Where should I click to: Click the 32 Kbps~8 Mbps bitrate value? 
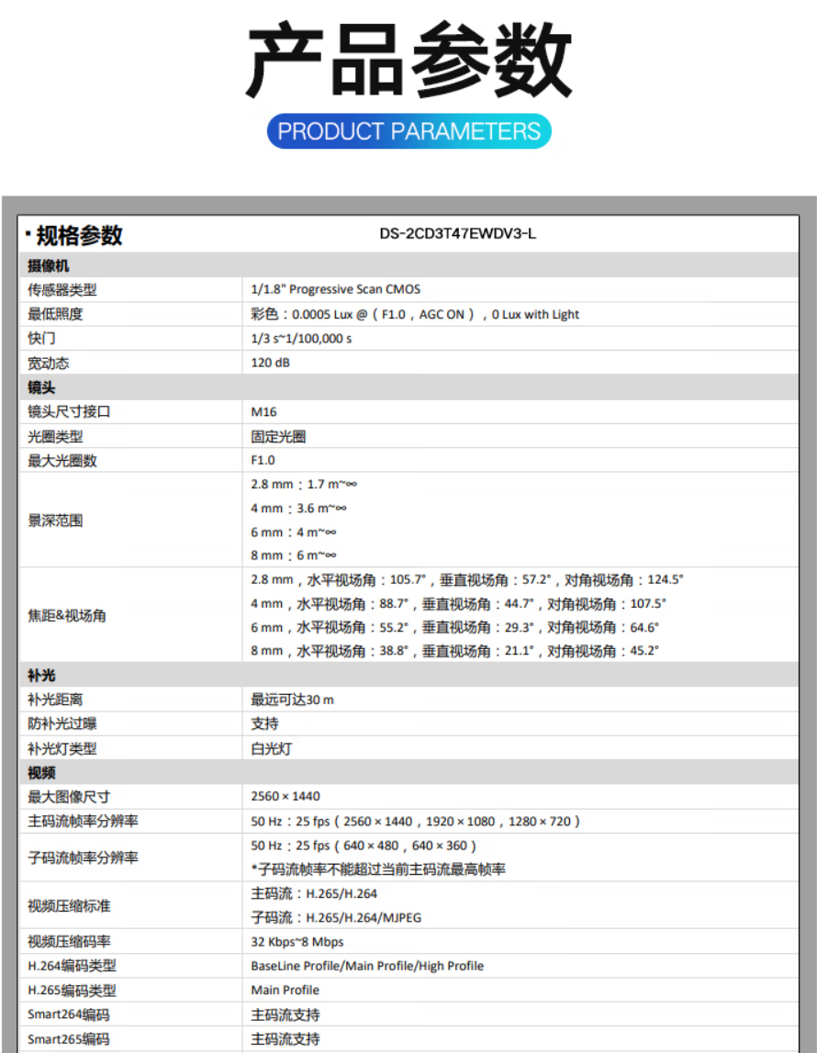[x=297, y=942]
